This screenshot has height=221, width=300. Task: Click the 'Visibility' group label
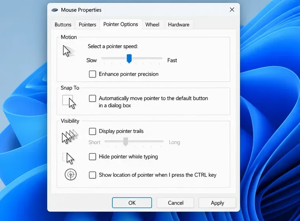coord(70,121)
